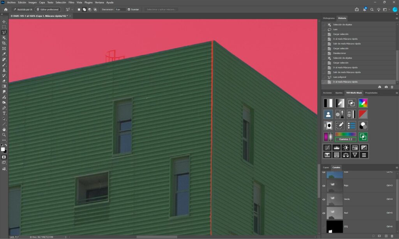Screen dimensions: 399x239
Task: Load channel as selection
Action: point(374,236)
